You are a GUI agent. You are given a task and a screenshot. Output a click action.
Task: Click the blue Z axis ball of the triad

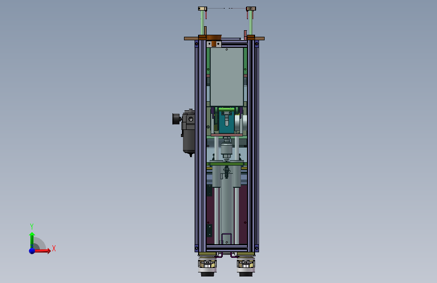pyautogui.click(x=32, y=251)
